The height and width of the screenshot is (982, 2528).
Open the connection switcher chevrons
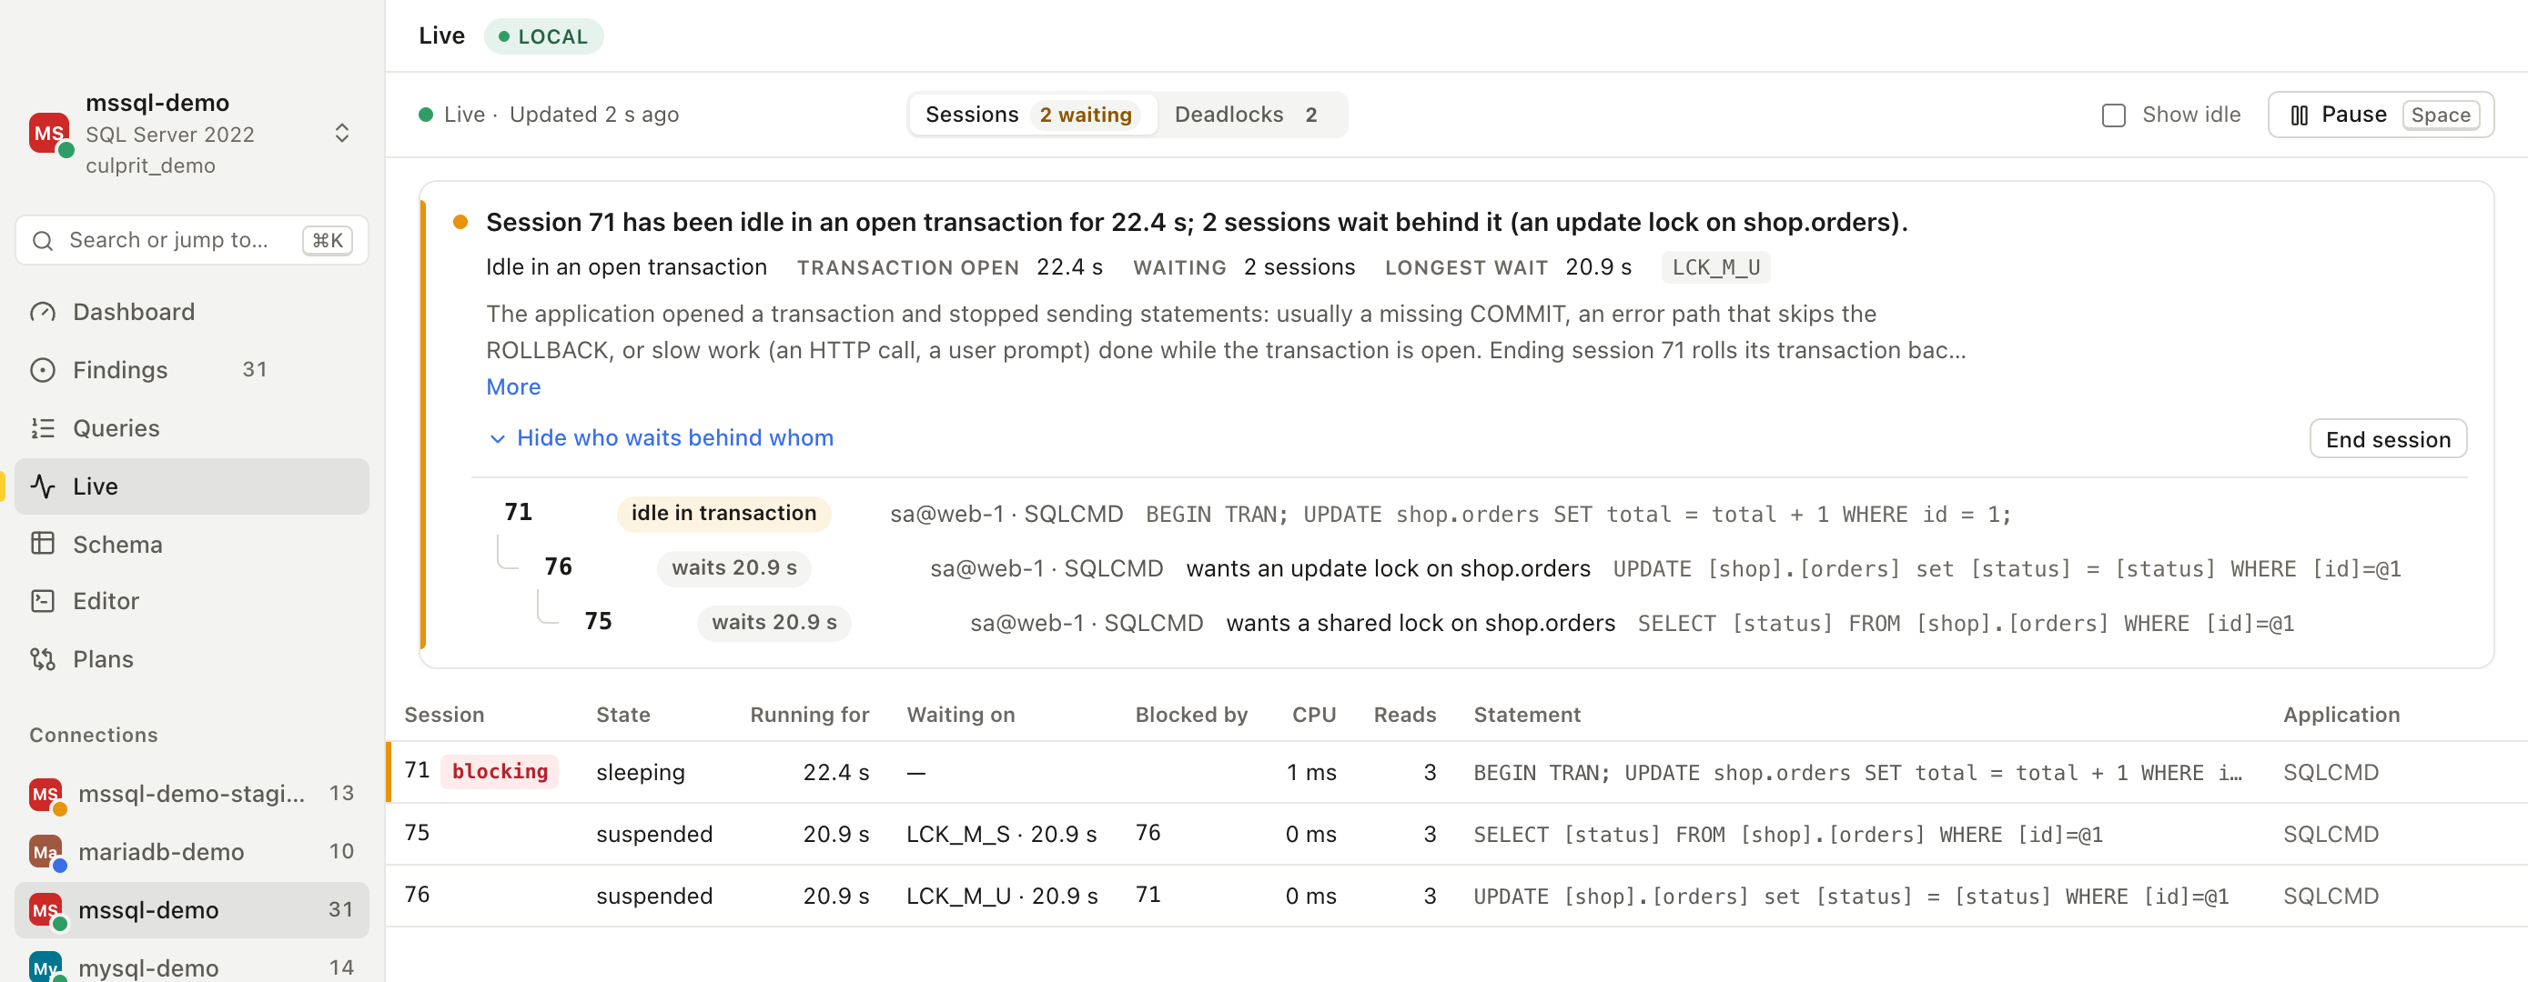(341, 134)
